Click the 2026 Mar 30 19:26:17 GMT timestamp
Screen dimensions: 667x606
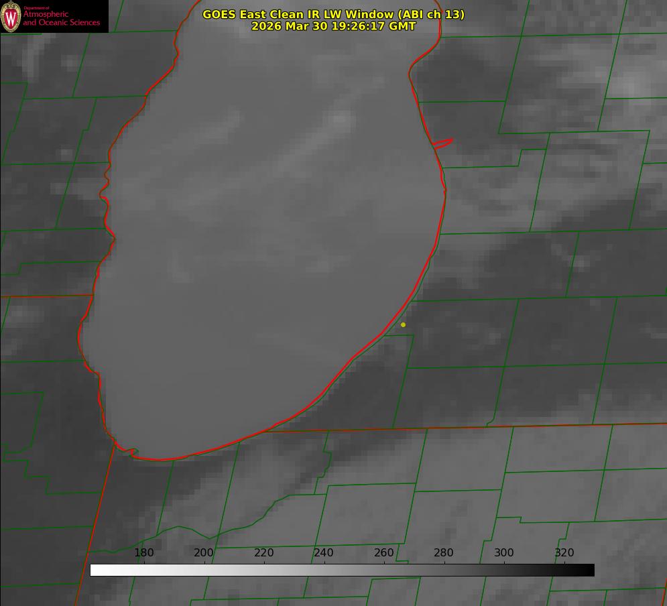pos(333,26)
